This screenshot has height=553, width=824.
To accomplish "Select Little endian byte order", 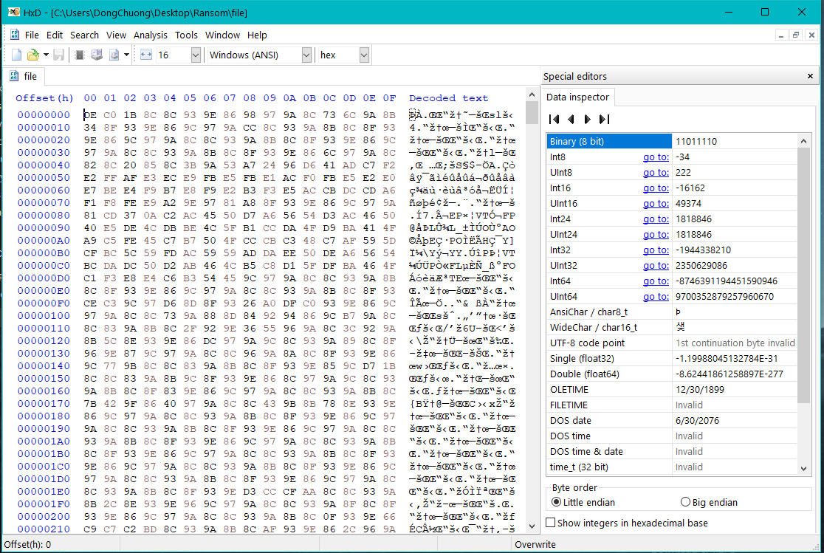I will pyautogui.click(x=583, y=503).
